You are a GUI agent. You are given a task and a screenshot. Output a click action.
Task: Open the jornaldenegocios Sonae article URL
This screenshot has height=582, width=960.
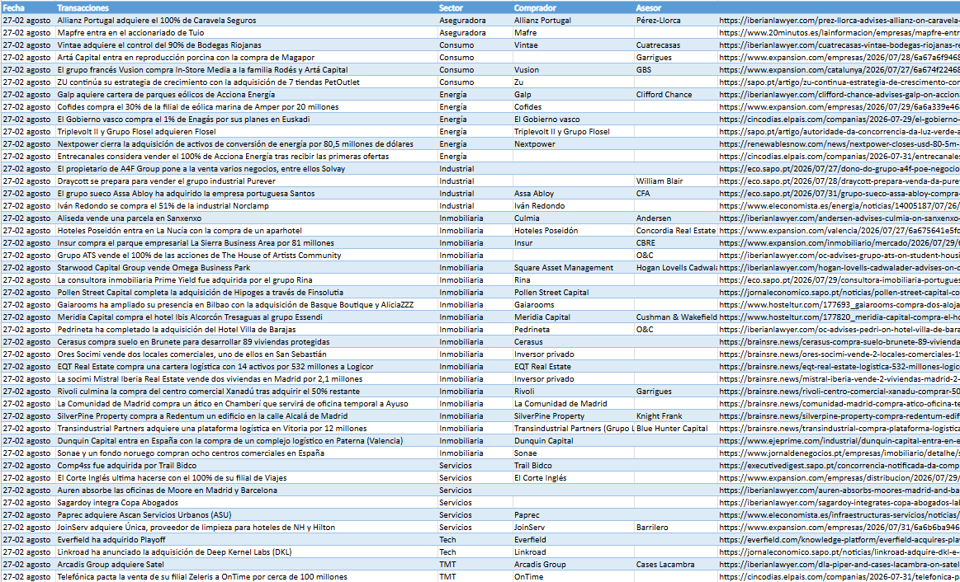click(839, 453)
